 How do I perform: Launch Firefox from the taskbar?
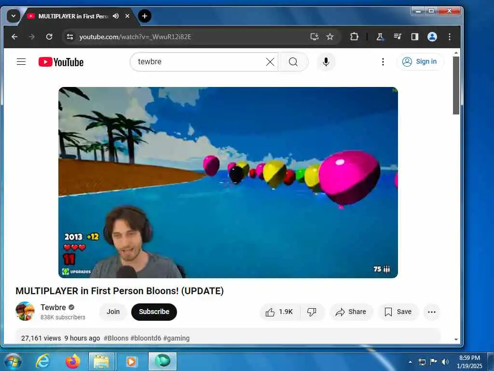tap(73, 361)
